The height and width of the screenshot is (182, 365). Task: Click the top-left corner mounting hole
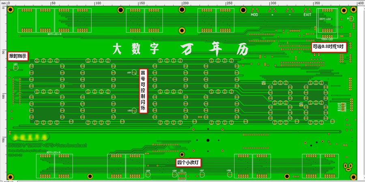pos(10,8)
